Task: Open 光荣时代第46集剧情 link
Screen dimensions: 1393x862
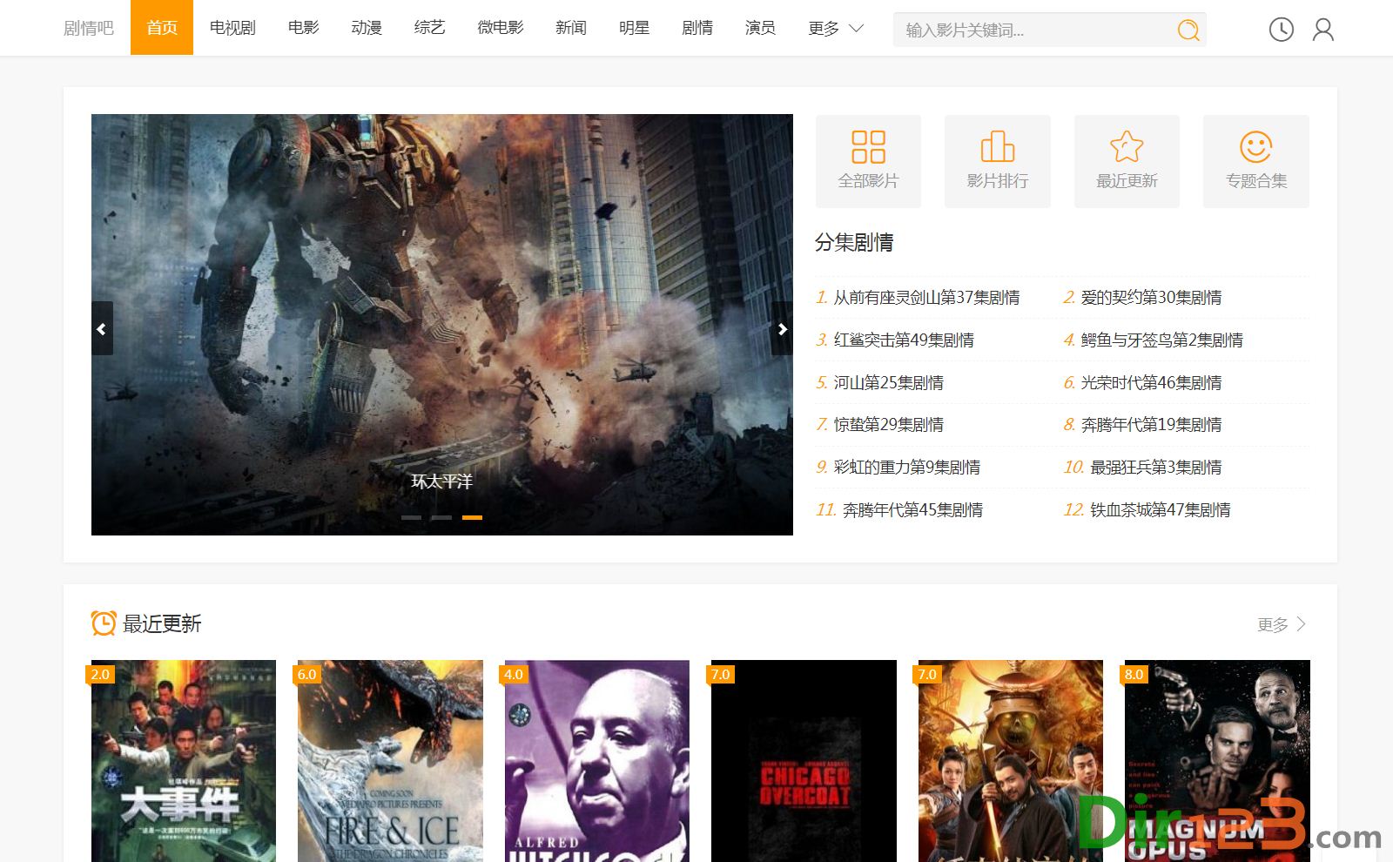Action: pyautogui.click(x=1151, y=382)
